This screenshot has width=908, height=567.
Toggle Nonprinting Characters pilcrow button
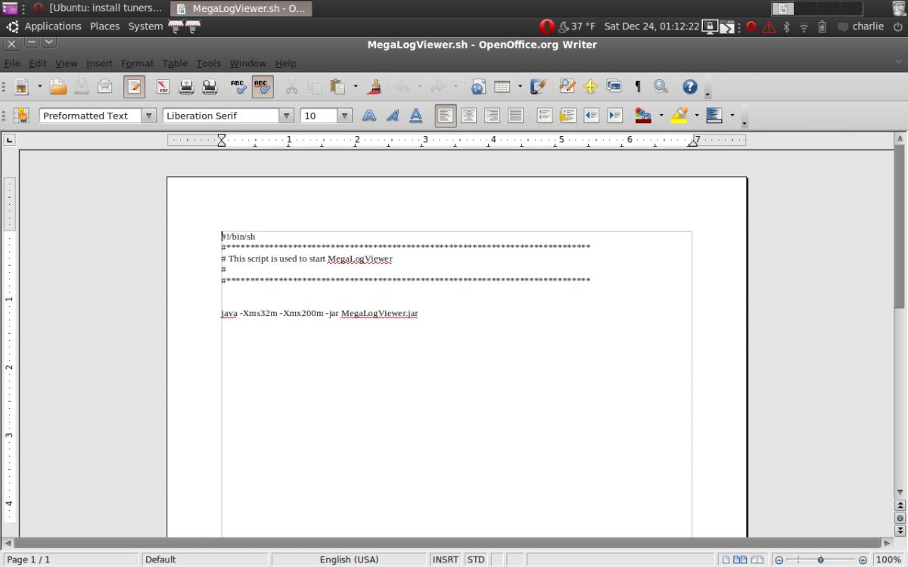click(x=637, y=87)
